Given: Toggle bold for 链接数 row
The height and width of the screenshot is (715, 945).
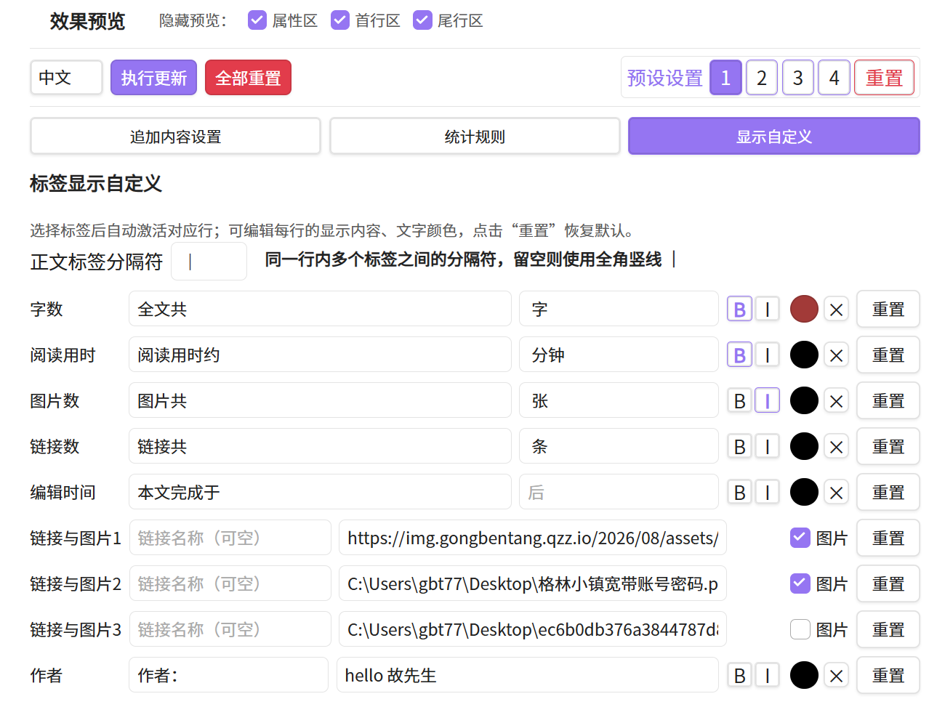Looking at the screenshot, I should 739,447.
